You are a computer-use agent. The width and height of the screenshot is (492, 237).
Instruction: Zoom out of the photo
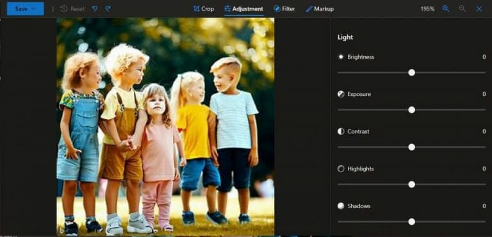(x=462, y=9)
